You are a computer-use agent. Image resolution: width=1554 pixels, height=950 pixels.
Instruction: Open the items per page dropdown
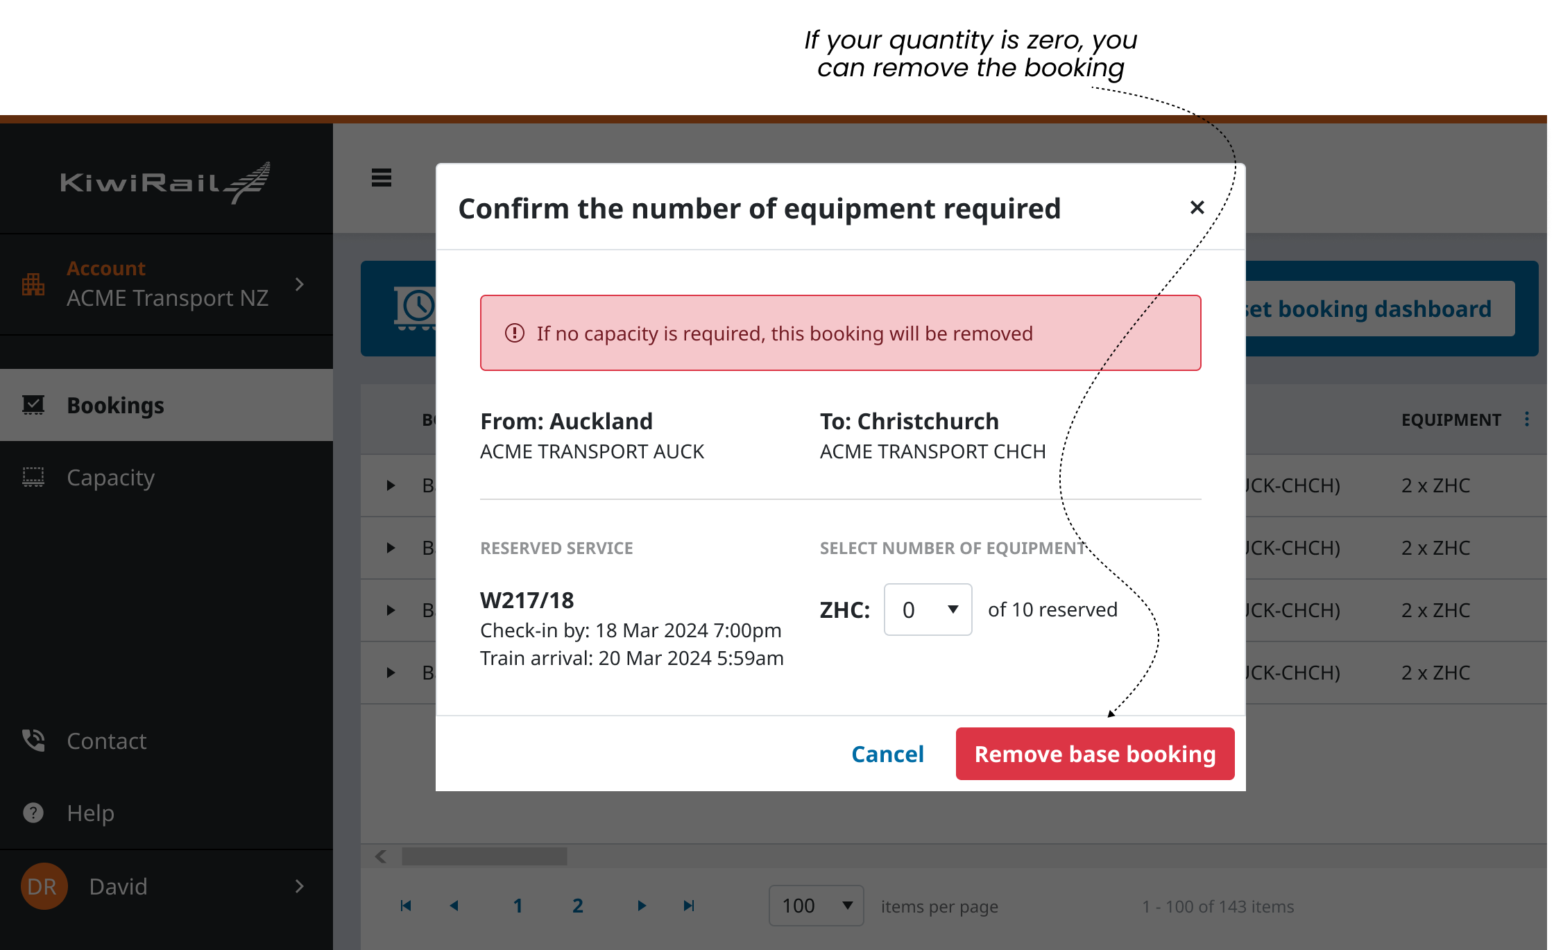(816, 906)
